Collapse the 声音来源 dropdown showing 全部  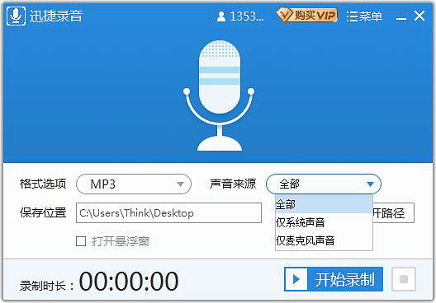tap(324, 184)
